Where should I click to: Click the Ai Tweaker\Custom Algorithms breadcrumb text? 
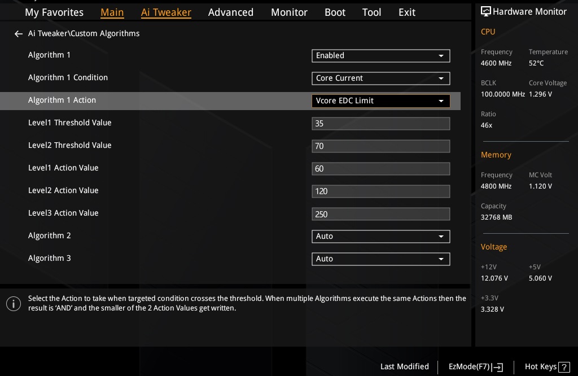(84, 33)
